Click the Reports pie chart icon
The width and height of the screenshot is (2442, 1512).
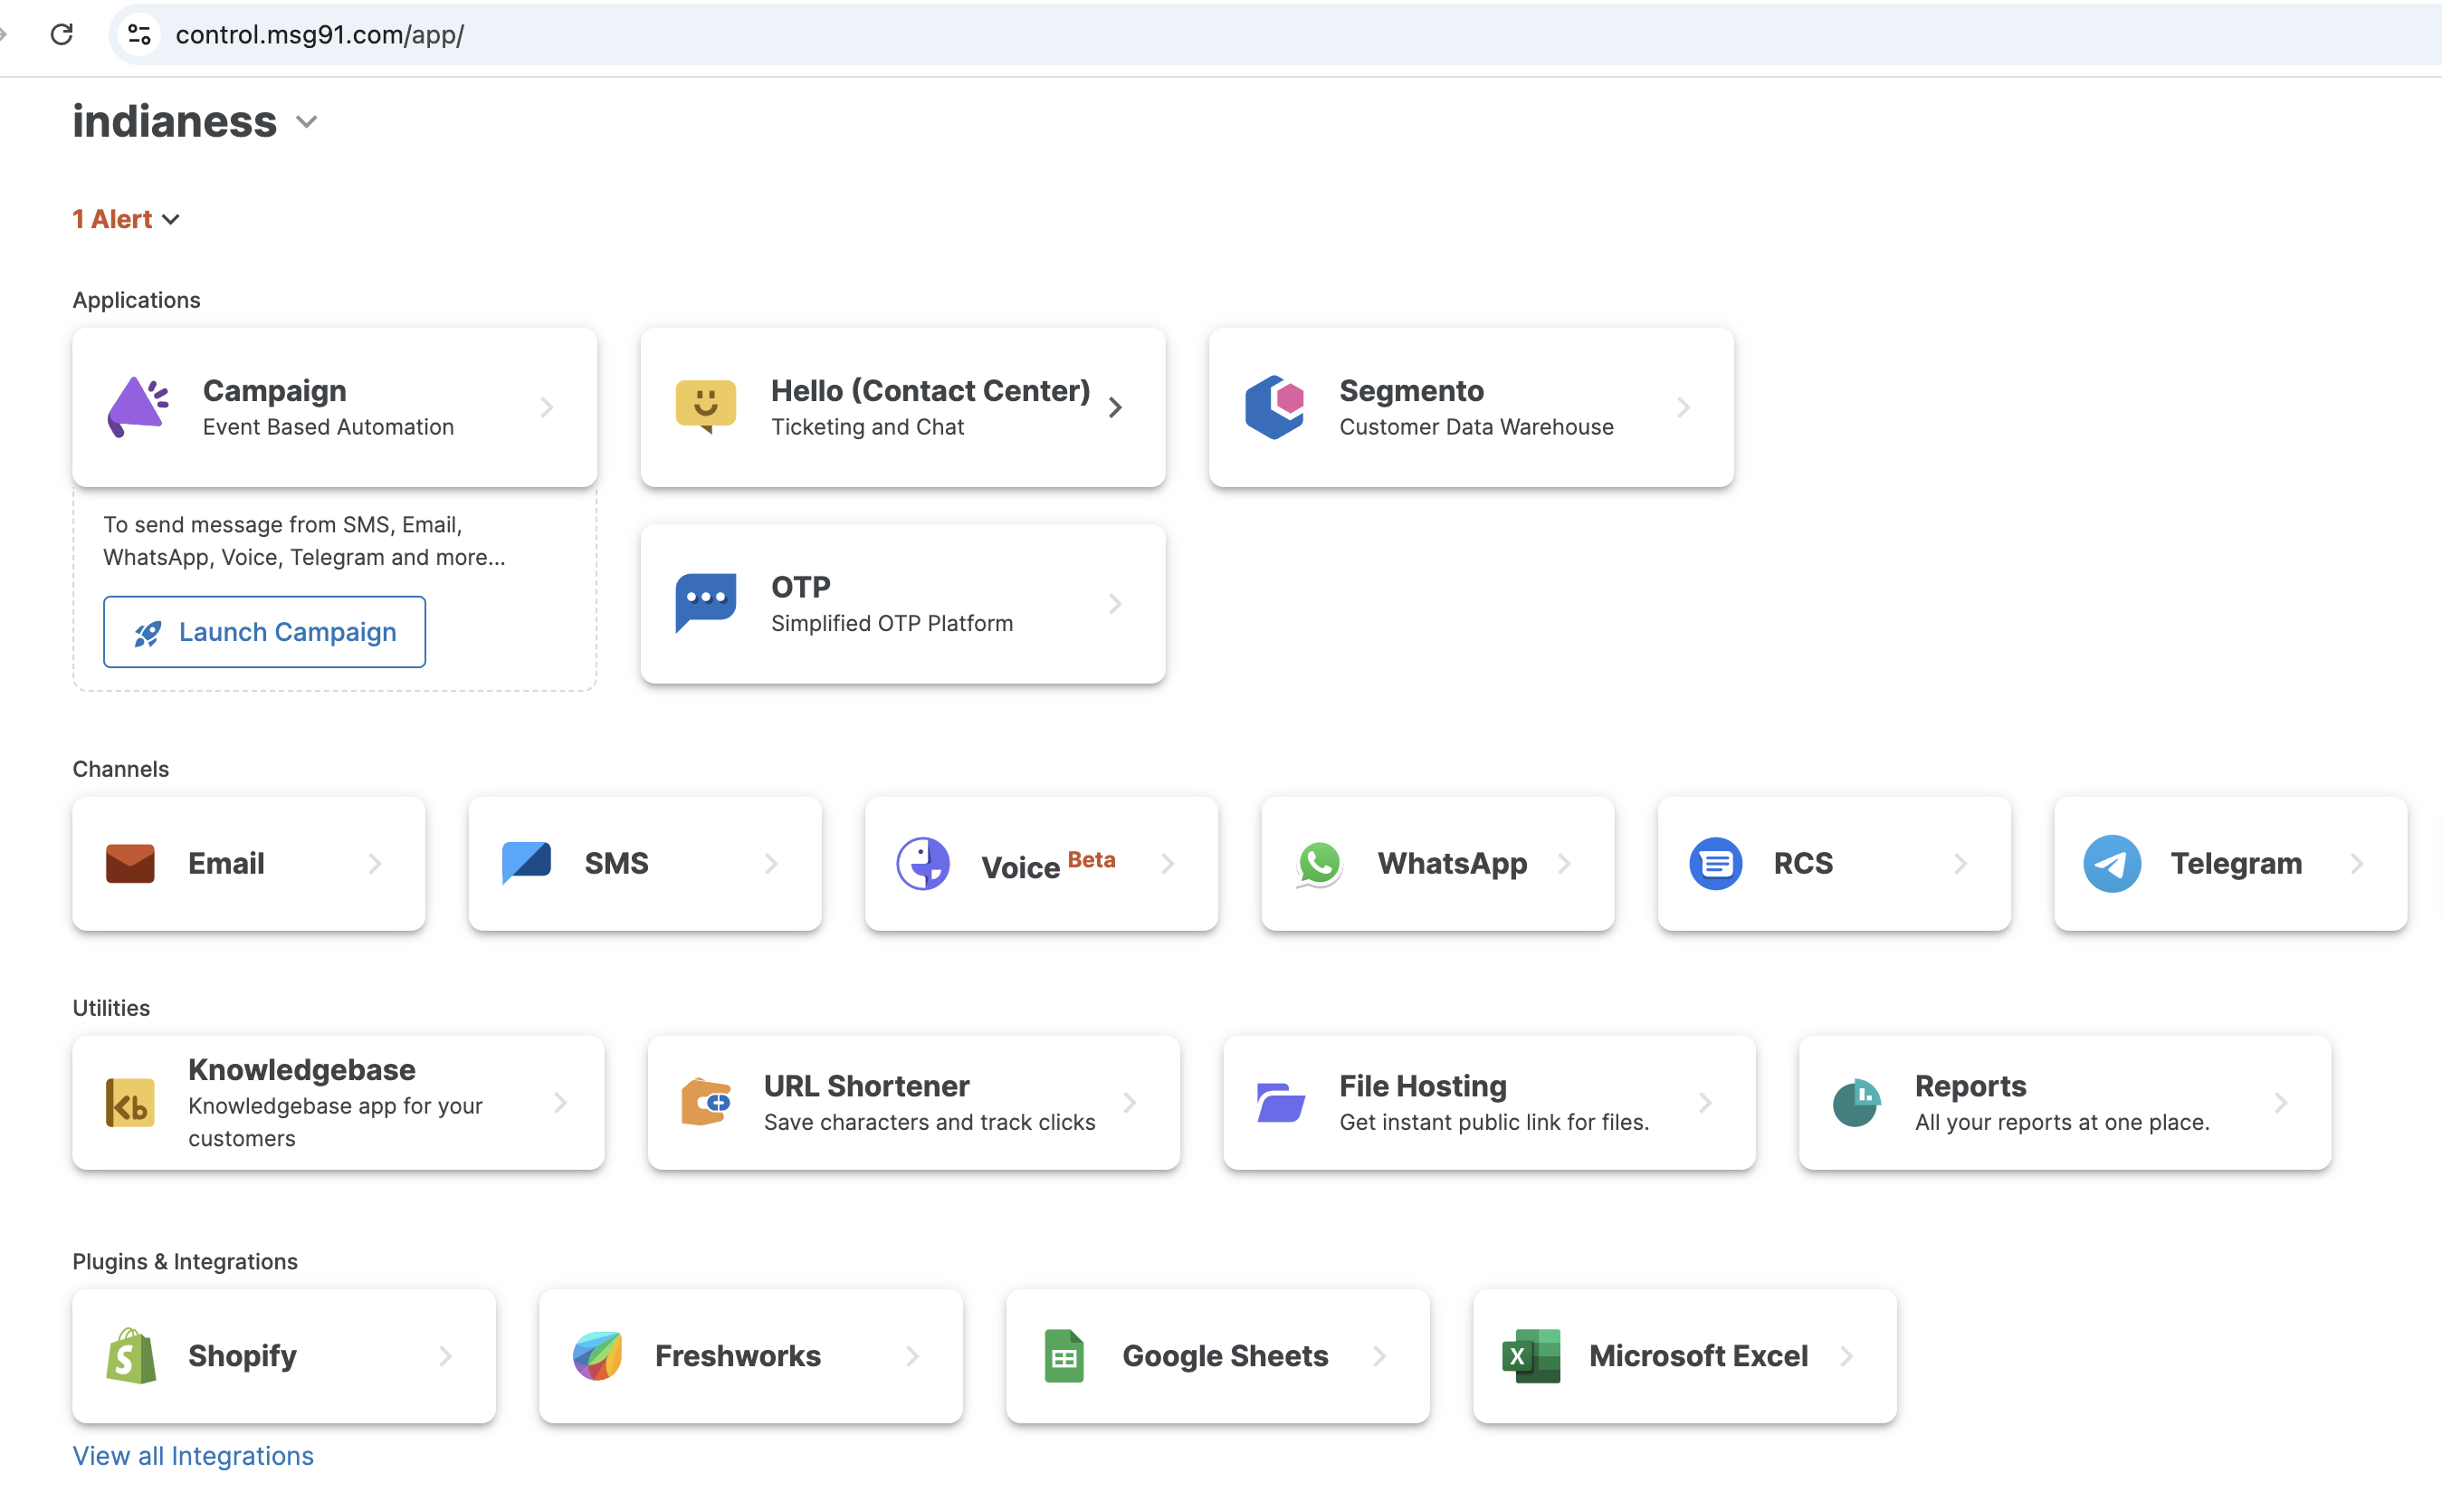(1856, 1102)
